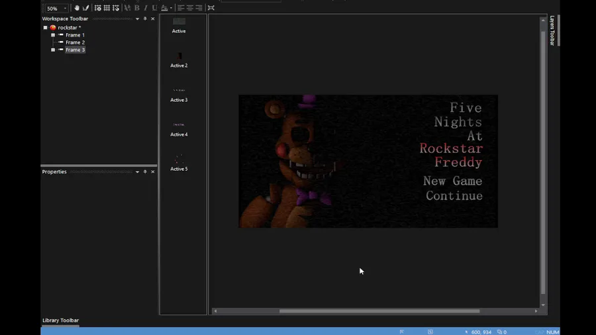Click the horizontal scrollbar right arrow
The height and width of the screenshot is (335, 596).
pyautogui.click(x=536, y=311)
